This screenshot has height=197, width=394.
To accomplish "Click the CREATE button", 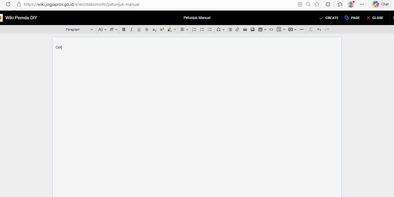I will [x=329, y=18].
